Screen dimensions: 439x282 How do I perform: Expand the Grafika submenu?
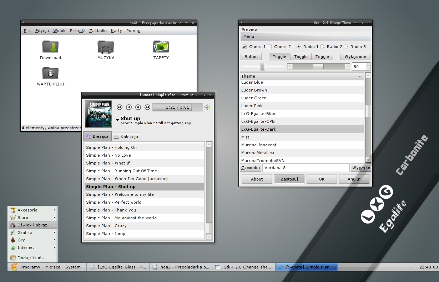[55, 233]
